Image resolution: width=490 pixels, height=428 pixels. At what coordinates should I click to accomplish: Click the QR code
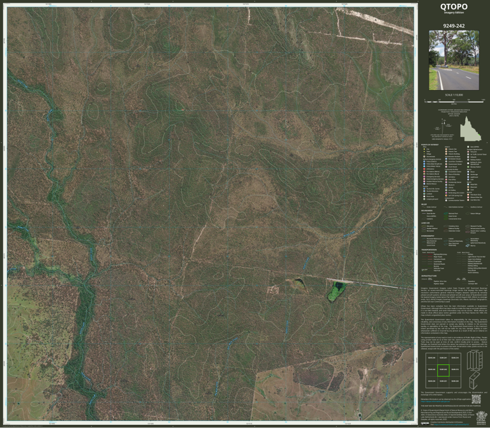476,399
